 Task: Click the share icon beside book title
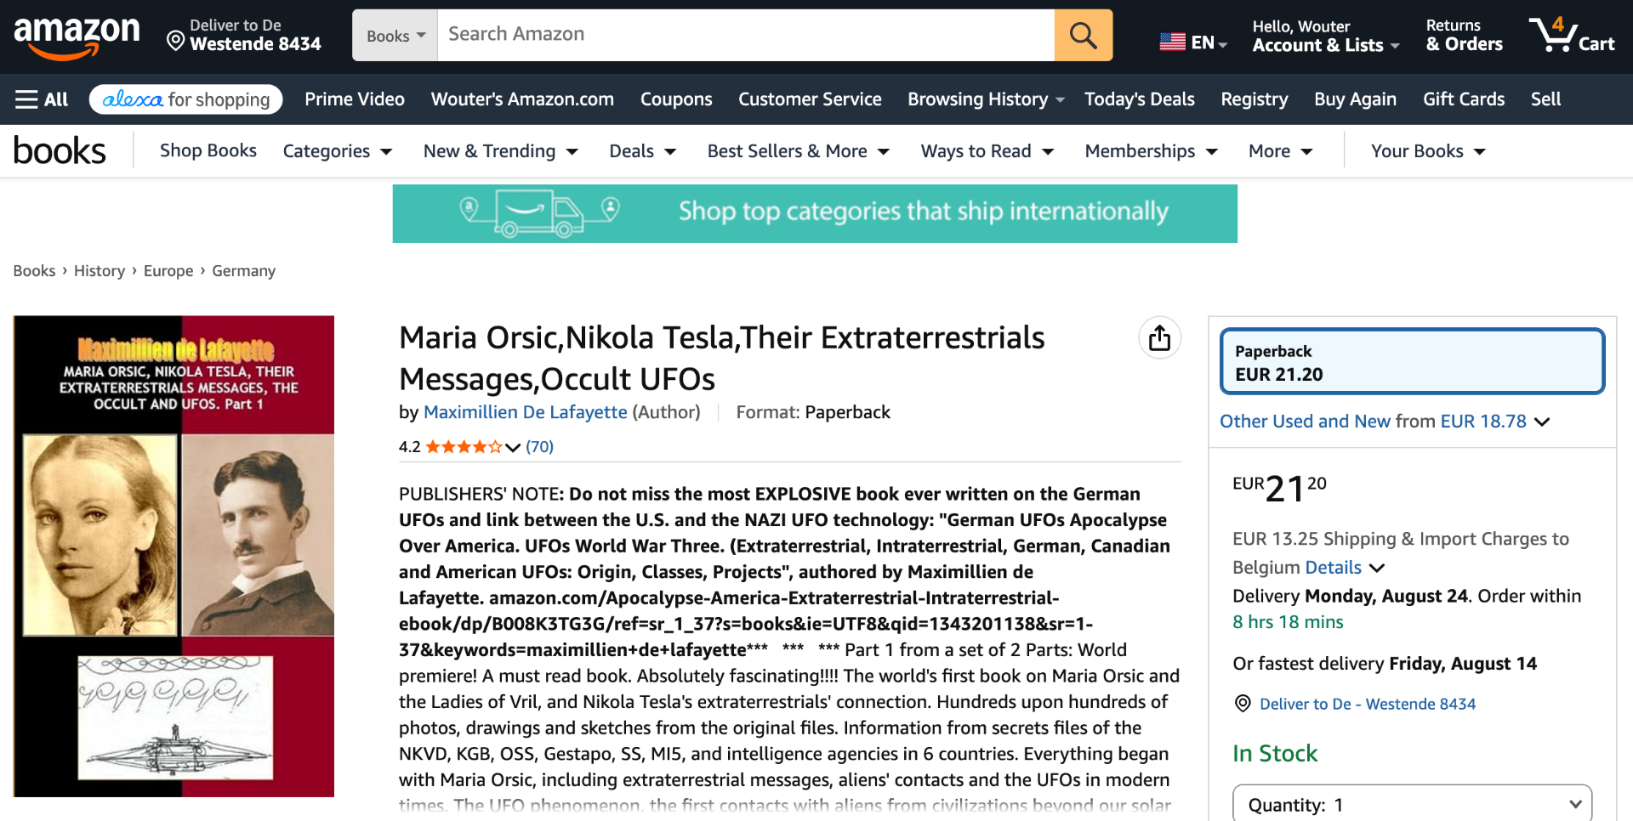(1159, 337)
